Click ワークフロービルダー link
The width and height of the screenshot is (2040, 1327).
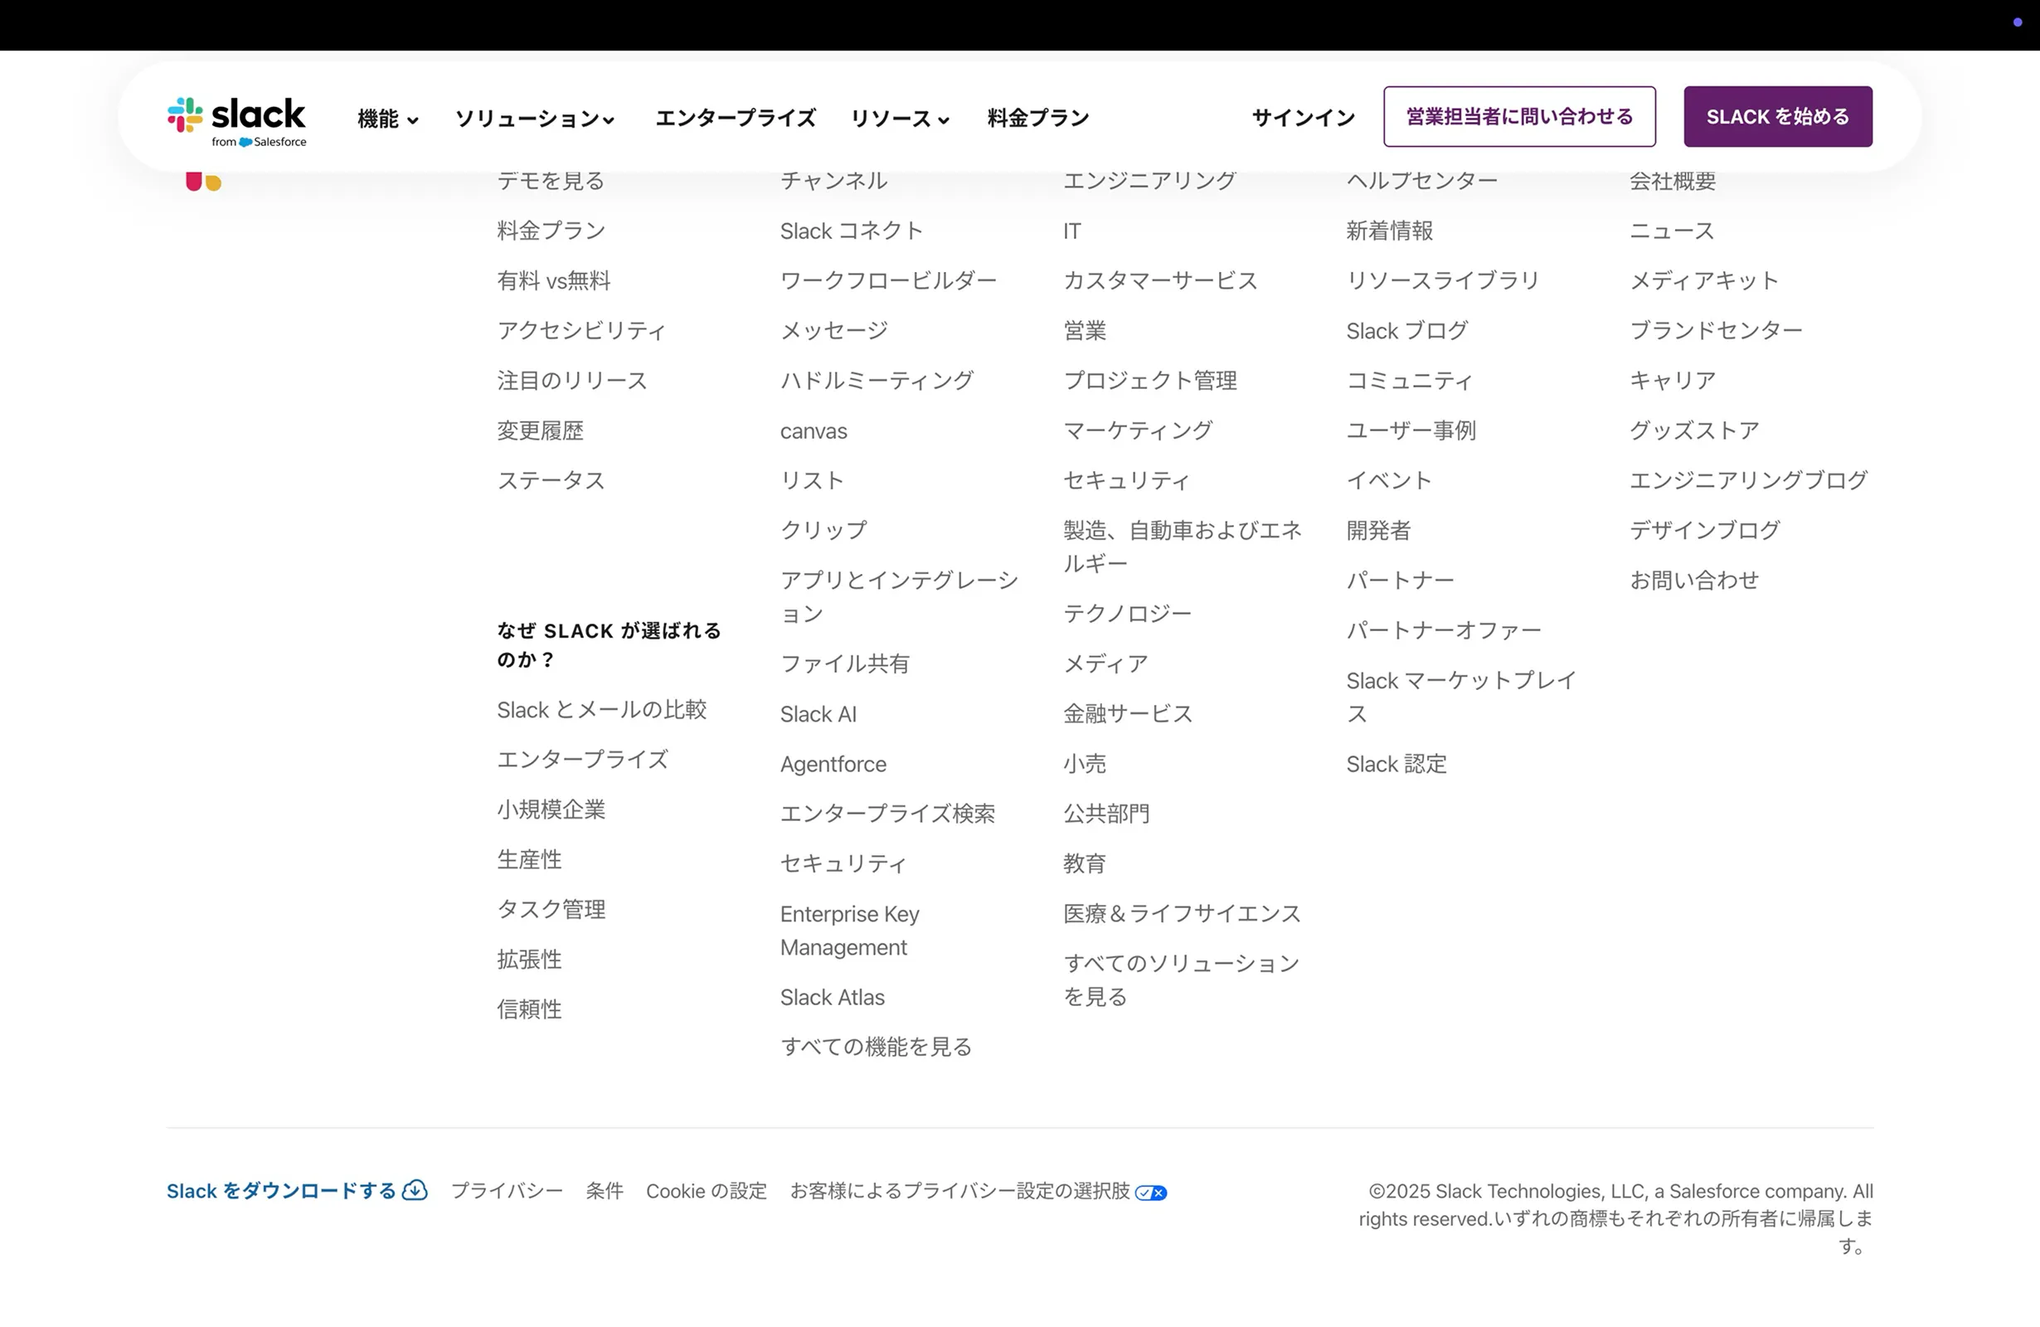[888, 280]
